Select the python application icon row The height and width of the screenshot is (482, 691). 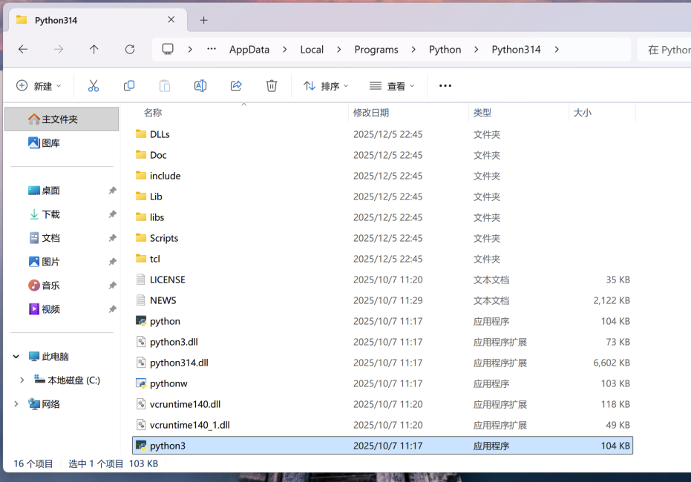382,321
